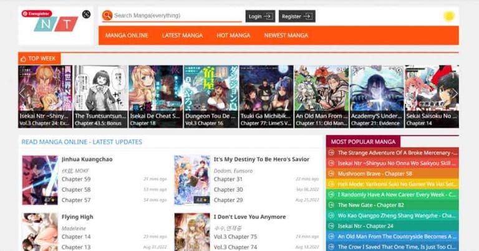
Task: Click the Top Week thumbs-up icon
Action: click(23, 59)
